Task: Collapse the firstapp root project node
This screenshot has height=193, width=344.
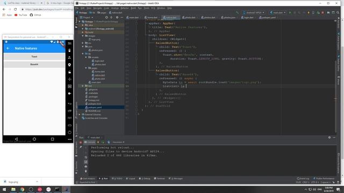Action: click(x=80, y=21)
